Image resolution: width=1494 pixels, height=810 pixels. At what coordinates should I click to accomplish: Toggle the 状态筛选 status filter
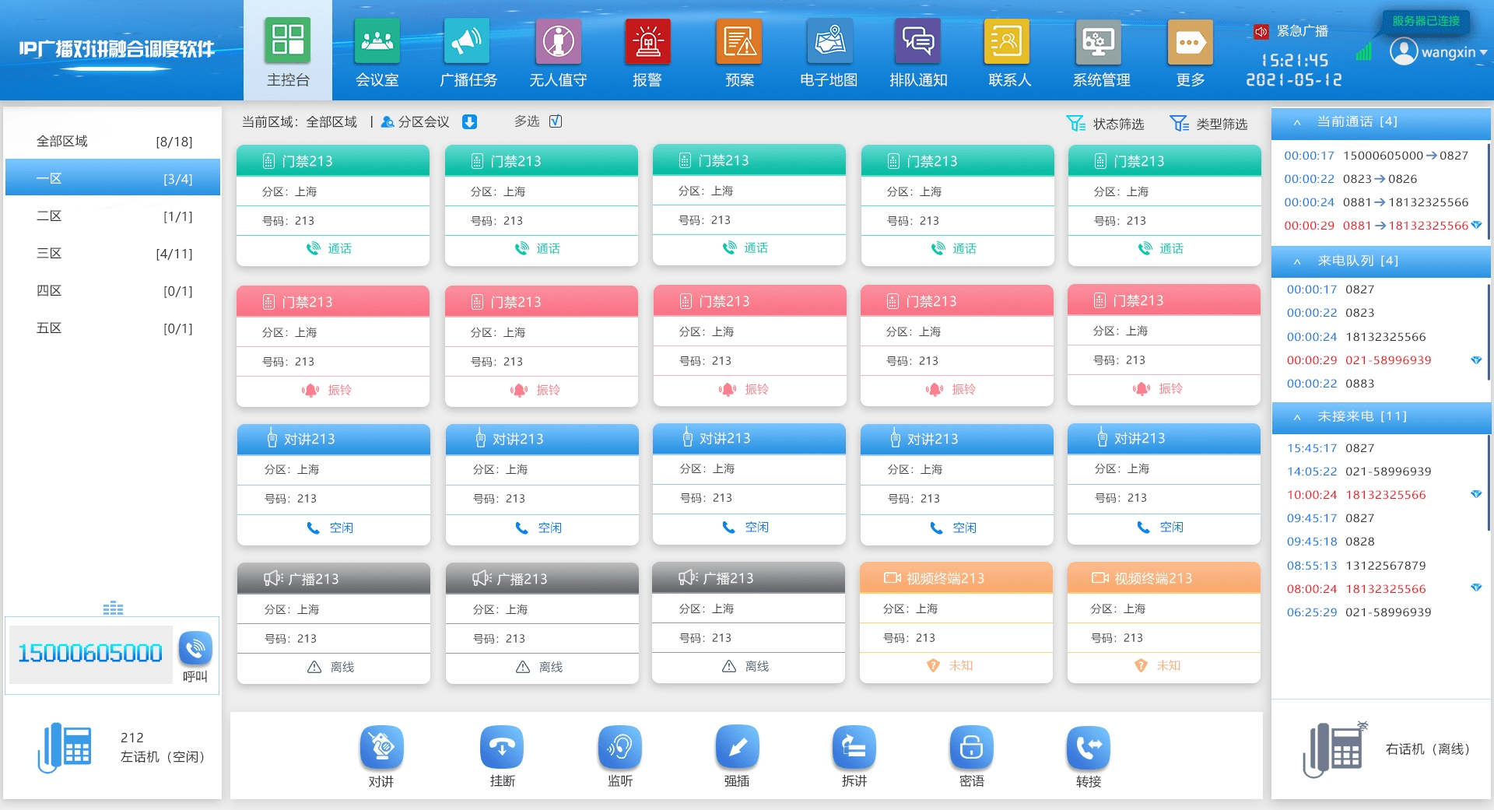1105,122
